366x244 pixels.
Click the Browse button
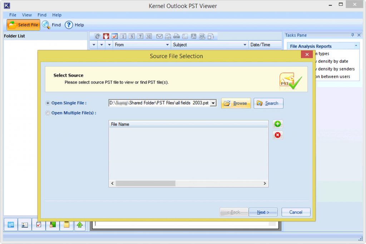[236, 103]
